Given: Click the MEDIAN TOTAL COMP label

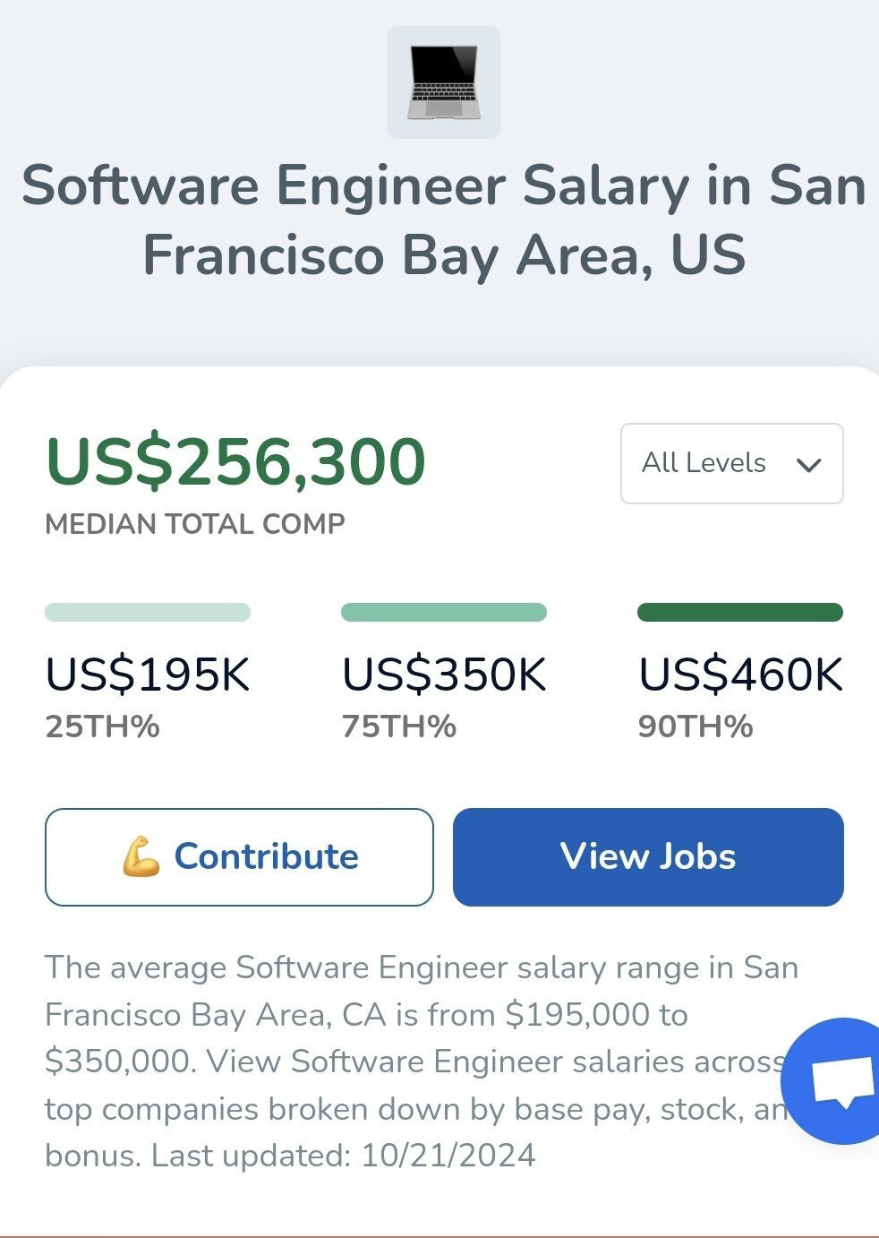Looking at the screenshot, I should click(x=195, y=524).
